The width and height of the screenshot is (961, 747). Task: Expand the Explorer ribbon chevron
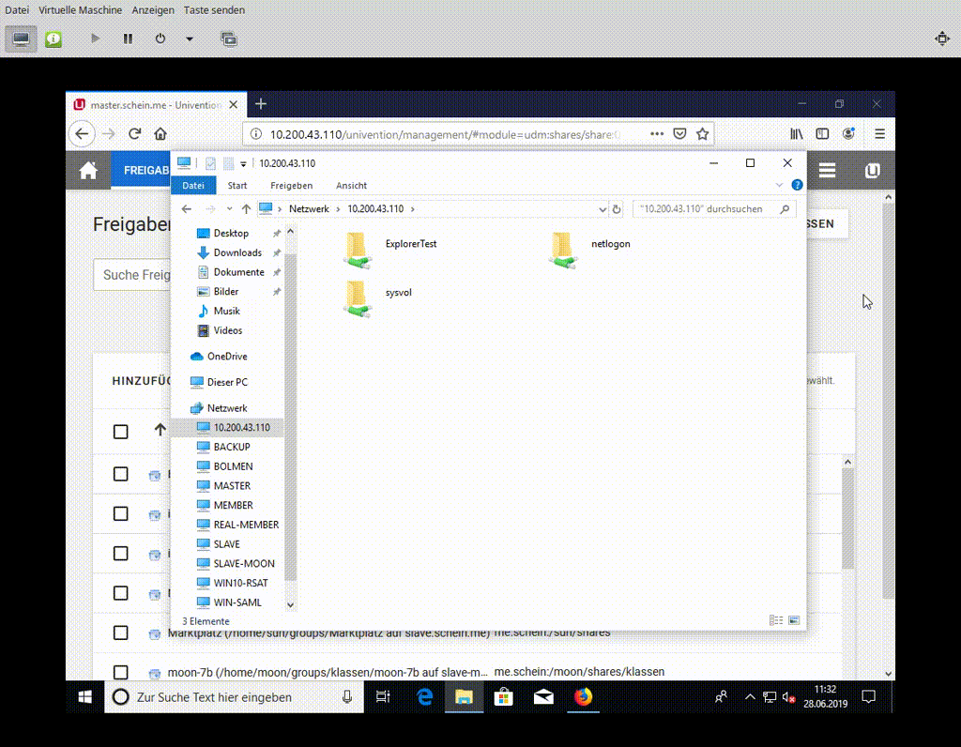pyautogui.click(x=779, y=186)
